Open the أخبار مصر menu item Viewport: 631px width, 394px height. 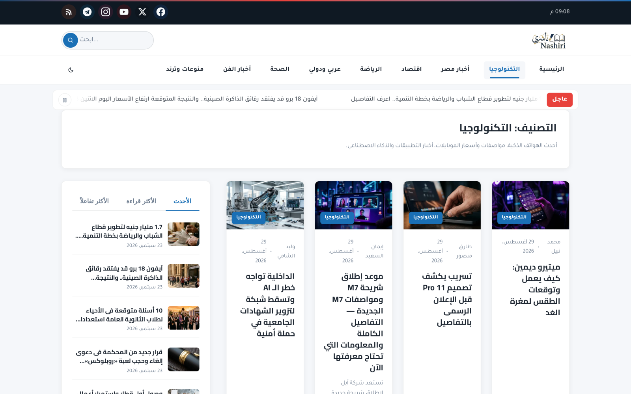click(455, 69)
